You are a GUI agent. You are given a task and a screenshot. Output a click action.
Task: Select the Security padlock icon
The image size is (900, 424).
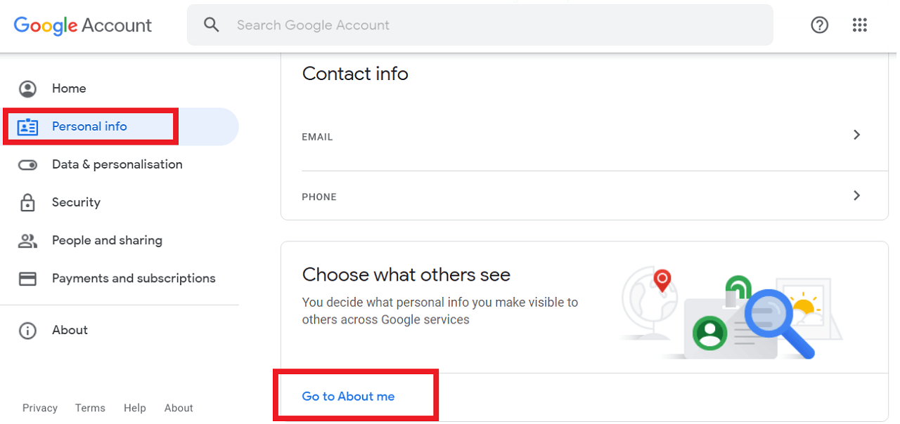(27, 202)
